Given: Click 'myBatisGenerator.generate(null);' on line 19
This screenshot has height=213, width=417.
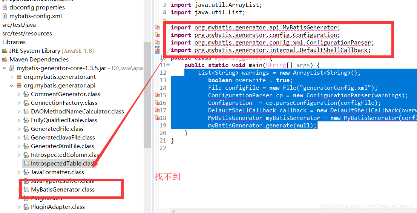Looking at the screenshot, I should pyautogui.click(x=262, y=126).
